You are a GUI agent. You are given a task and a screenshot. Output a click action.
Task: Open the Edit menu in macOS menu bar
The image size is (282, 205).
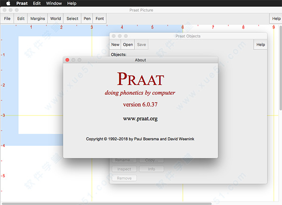pyautogui.click(x=37, y=3)
